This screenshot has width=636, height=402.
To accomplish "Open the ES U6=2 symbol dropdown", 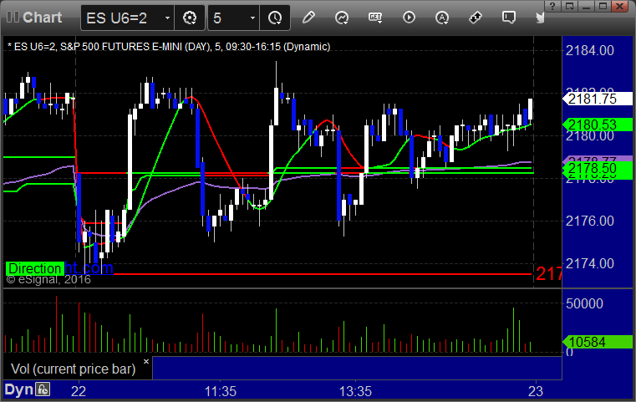I will point(167,18).
